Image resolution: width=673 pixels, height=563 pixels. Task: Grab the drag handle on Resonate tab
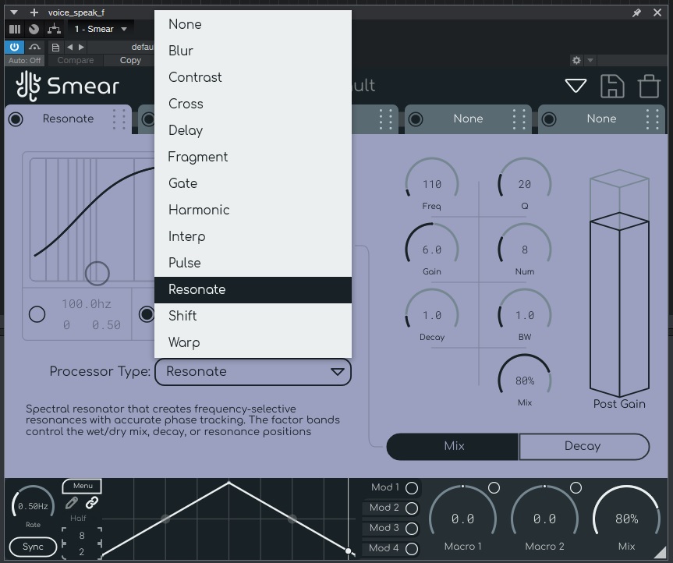pos(119,119)
